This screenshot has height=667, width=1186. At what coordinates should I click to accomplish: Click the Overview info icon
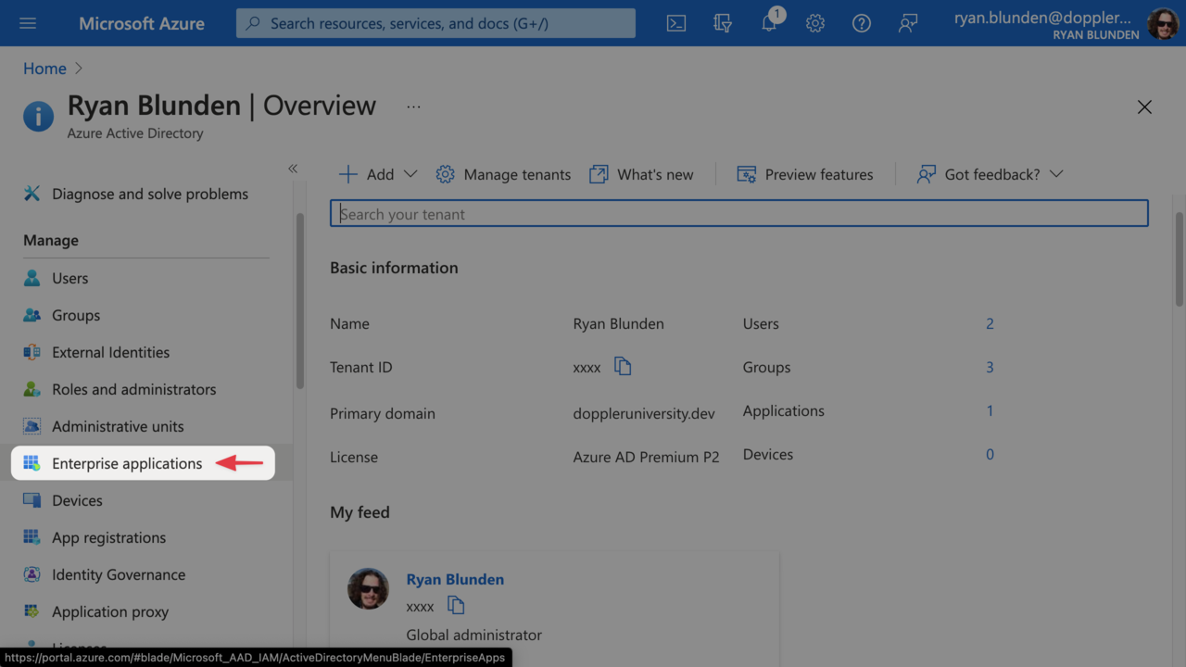pos(38,117)
